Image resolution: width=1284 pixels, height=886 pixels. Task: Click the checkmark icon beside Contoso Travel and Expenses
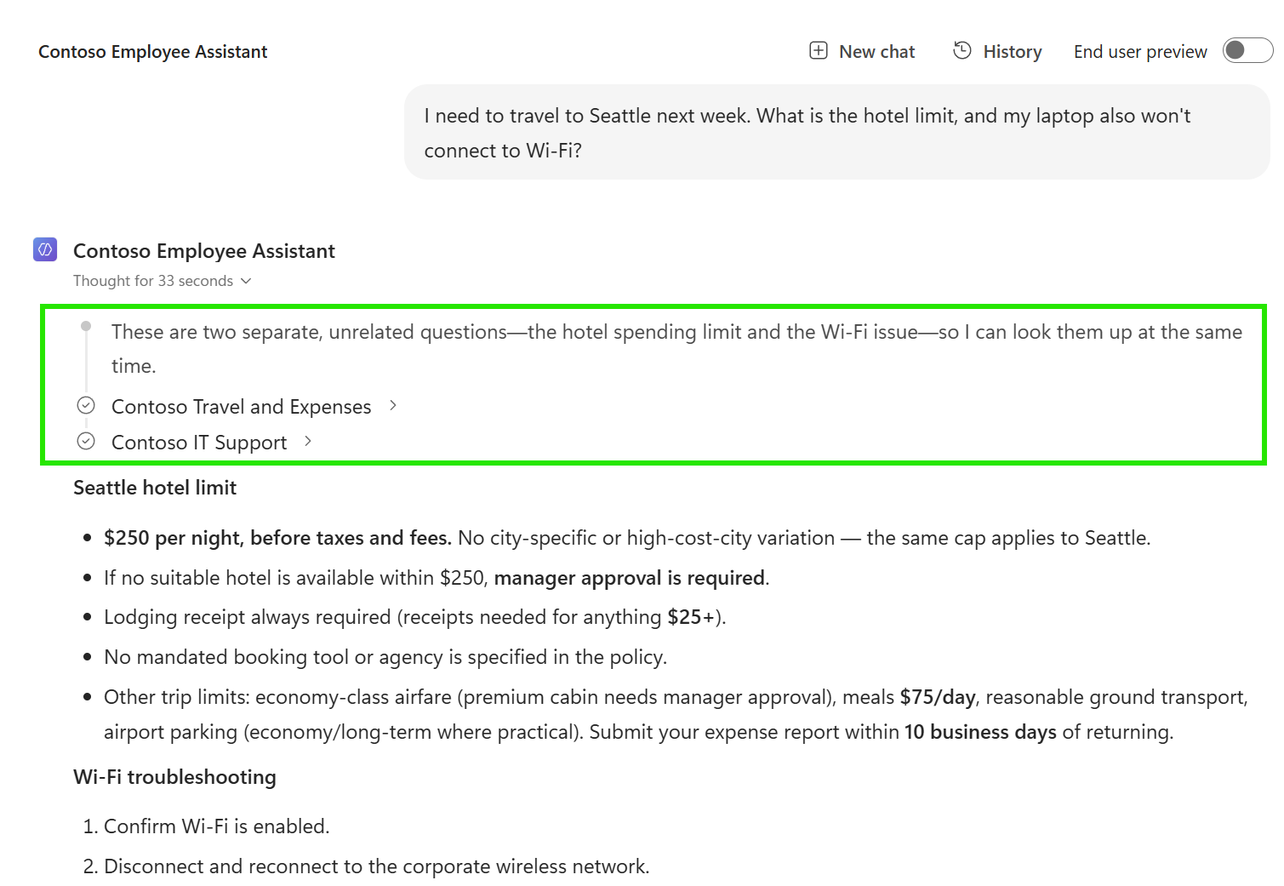click(x=86, y=406)
